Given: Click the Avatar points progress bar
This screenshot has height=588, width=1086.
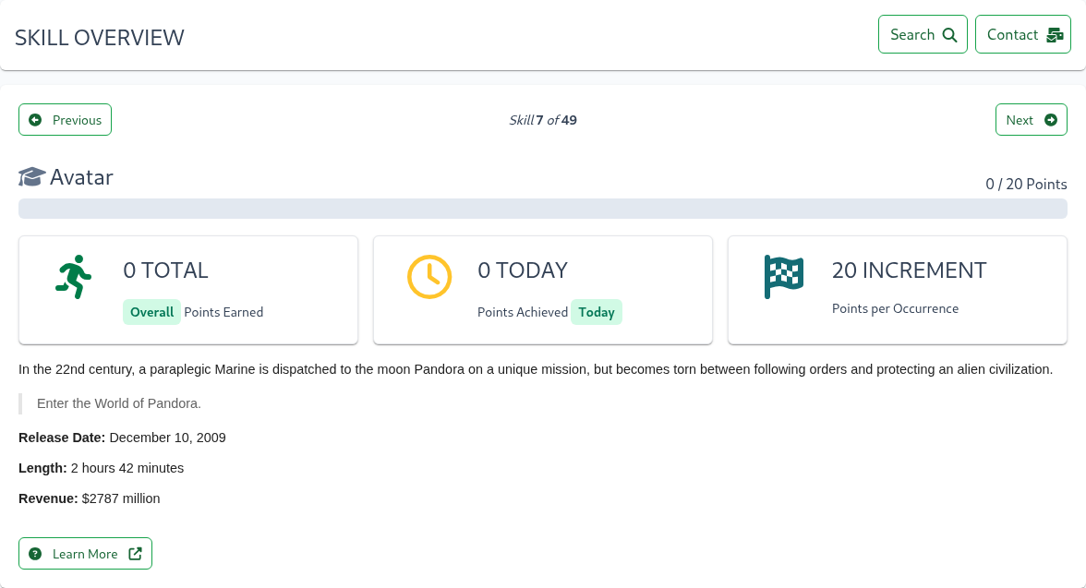Looking at the screenshot, I should 543,209.
